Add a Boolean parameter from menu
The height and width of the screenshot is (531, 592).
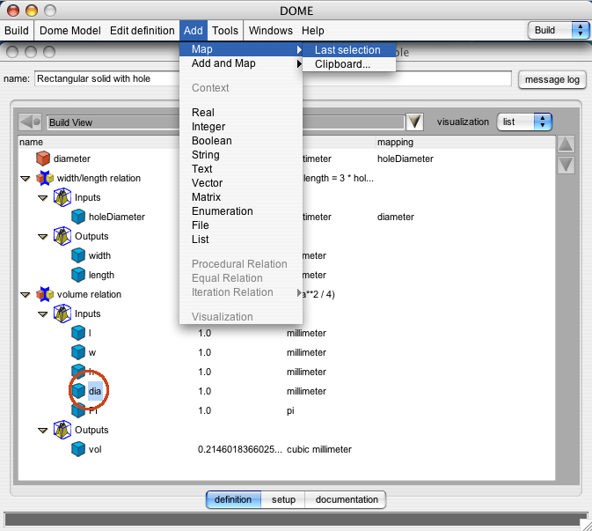(241, 141)
